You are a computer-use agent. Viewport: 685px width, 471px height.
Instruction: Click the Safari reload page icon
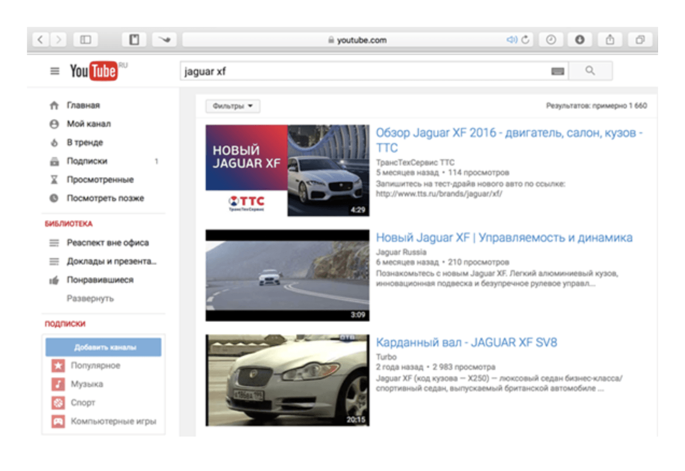point(526,40)
